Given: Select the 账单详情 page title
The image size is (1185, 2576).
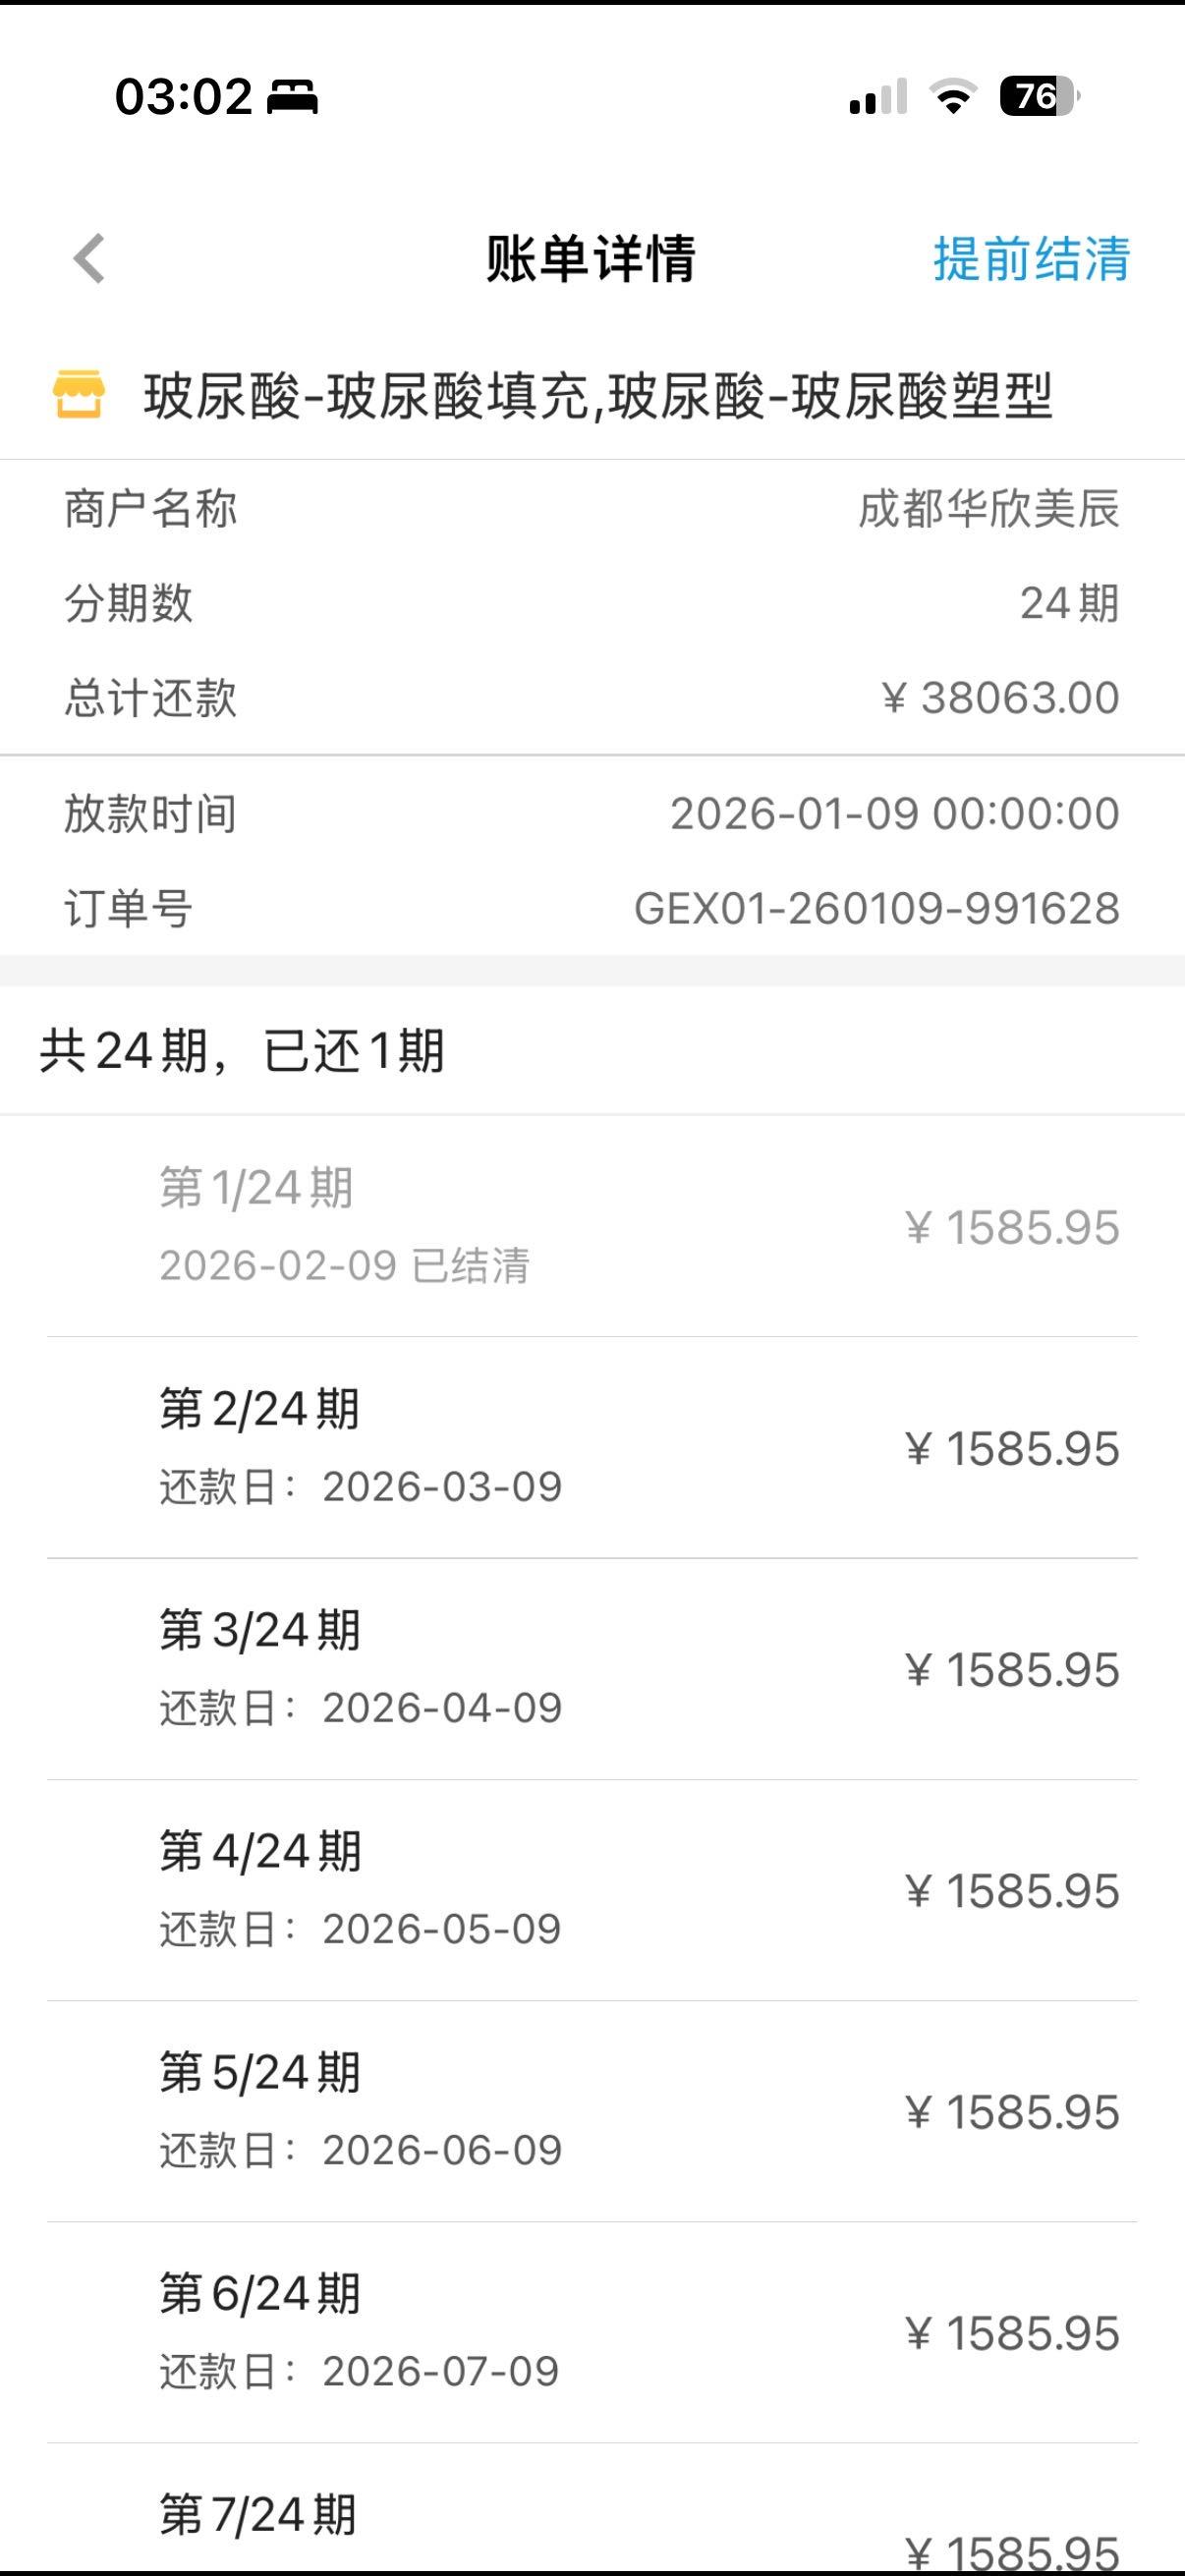Looking at the screenshot, I should (x=590, y=259).
